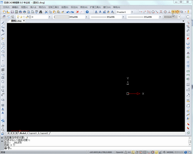Click the Chamfer tool in the right toolbar
193x154 pixels.
188,106
